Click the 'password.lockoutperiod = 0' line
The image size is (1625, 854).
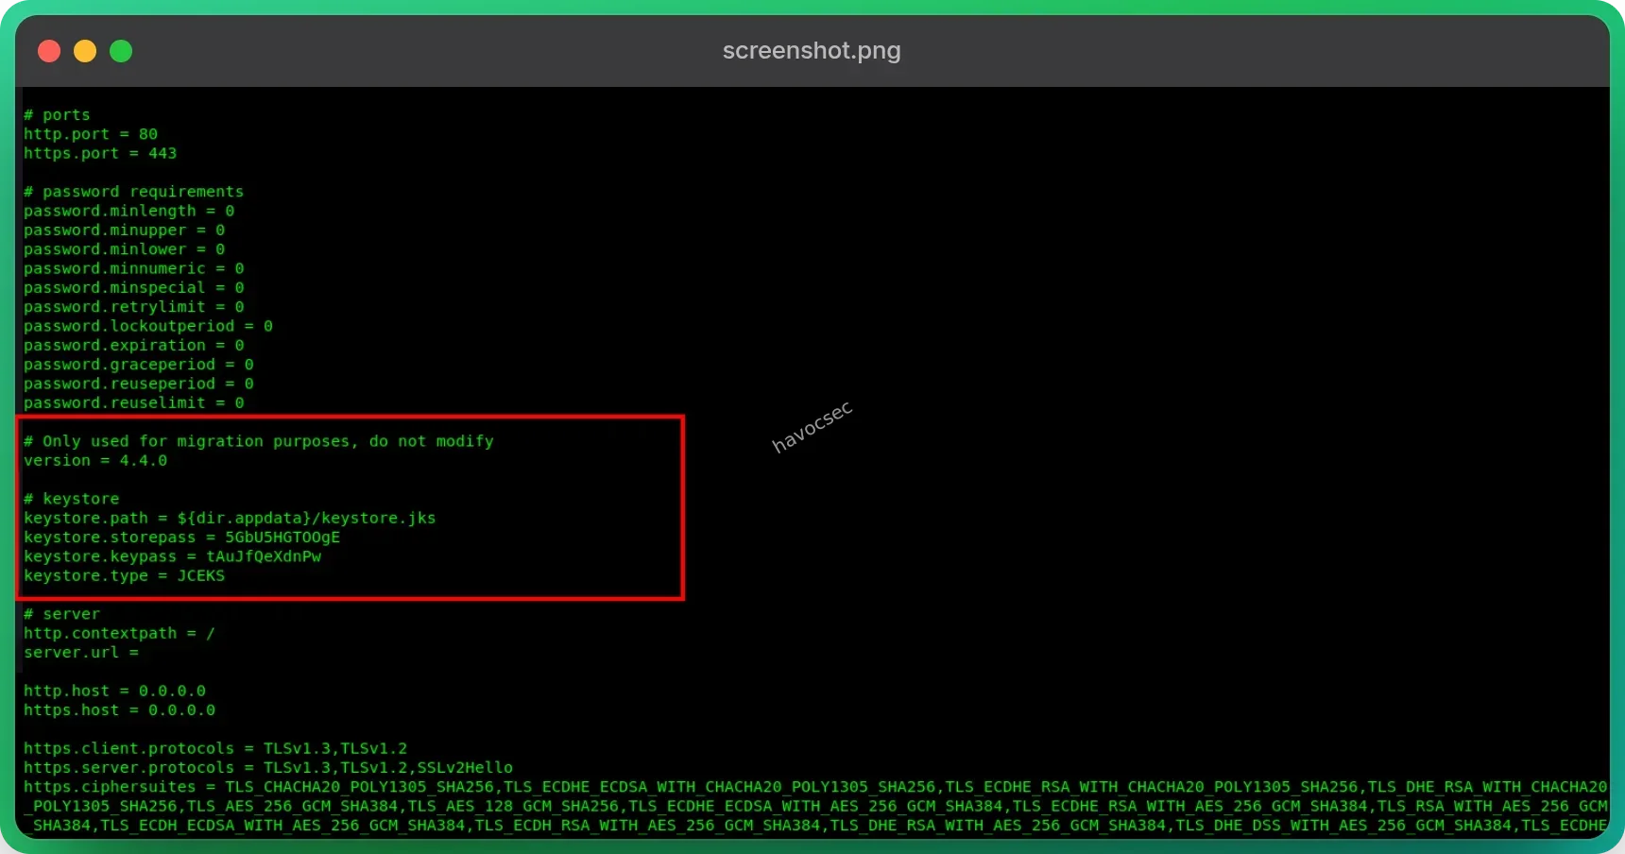[148, 326]
